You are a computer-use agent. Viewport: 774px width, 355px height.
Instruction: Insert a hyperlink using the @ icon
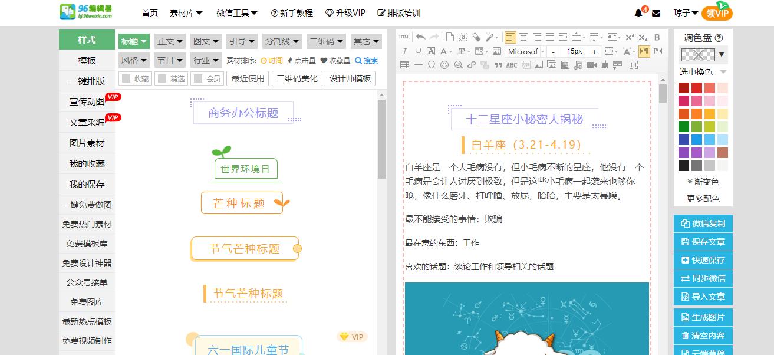point(457,65)
